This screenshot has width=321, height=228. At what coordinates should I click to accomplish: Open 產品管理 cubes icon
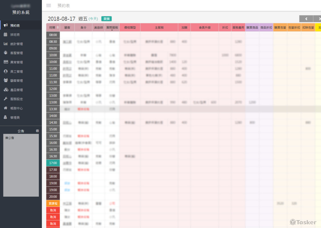(6, 90)
